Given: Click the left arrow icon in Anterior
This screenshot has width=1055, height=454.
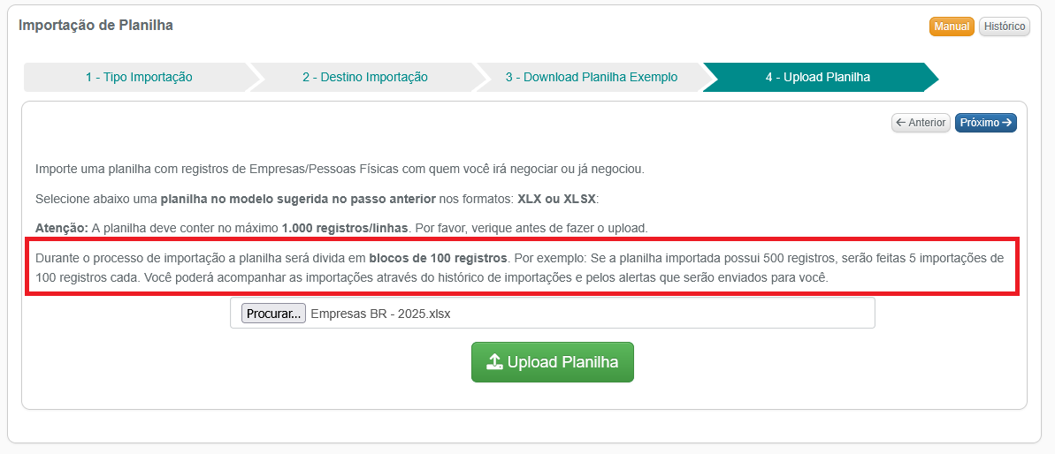Looking at the screenshot, I should point(900,123).
